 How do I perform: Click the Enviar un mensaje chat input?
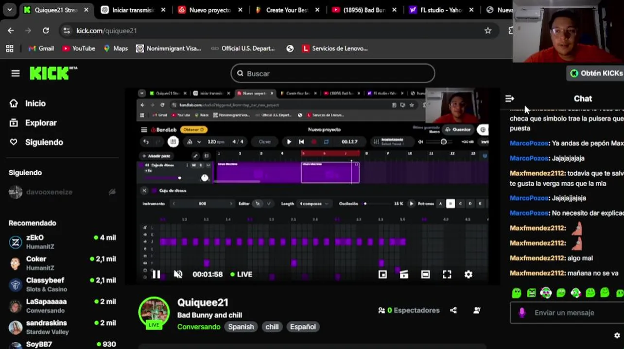tap(567, 313)
